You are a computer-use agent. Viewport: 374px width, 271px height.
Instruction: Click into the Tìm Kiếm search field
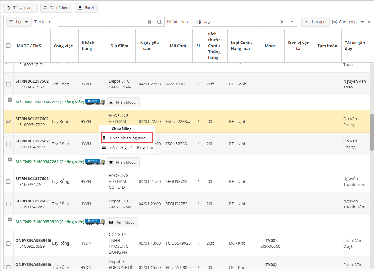(x=101, y=22)
